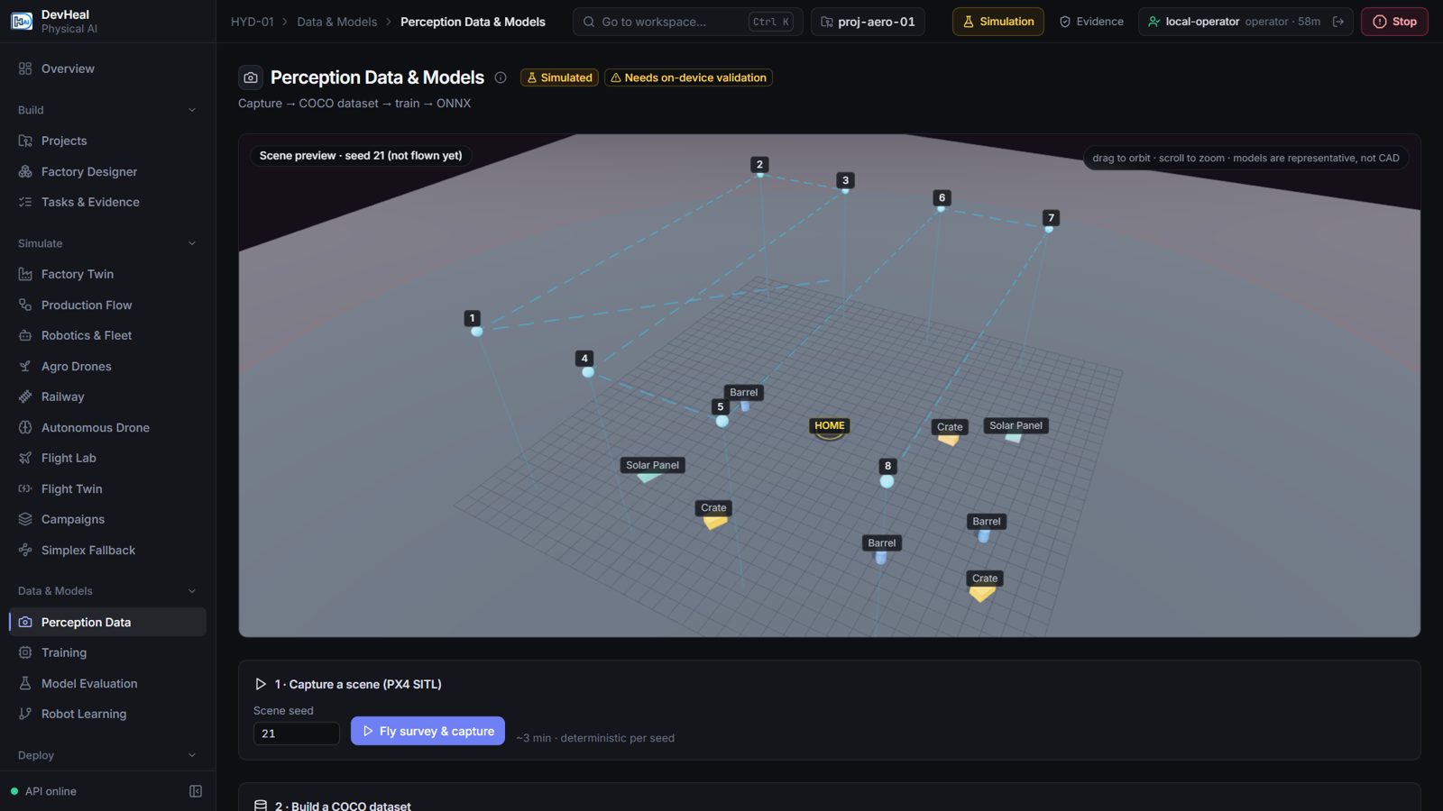
Task: Click the API online status
Action: click(43, 791)
